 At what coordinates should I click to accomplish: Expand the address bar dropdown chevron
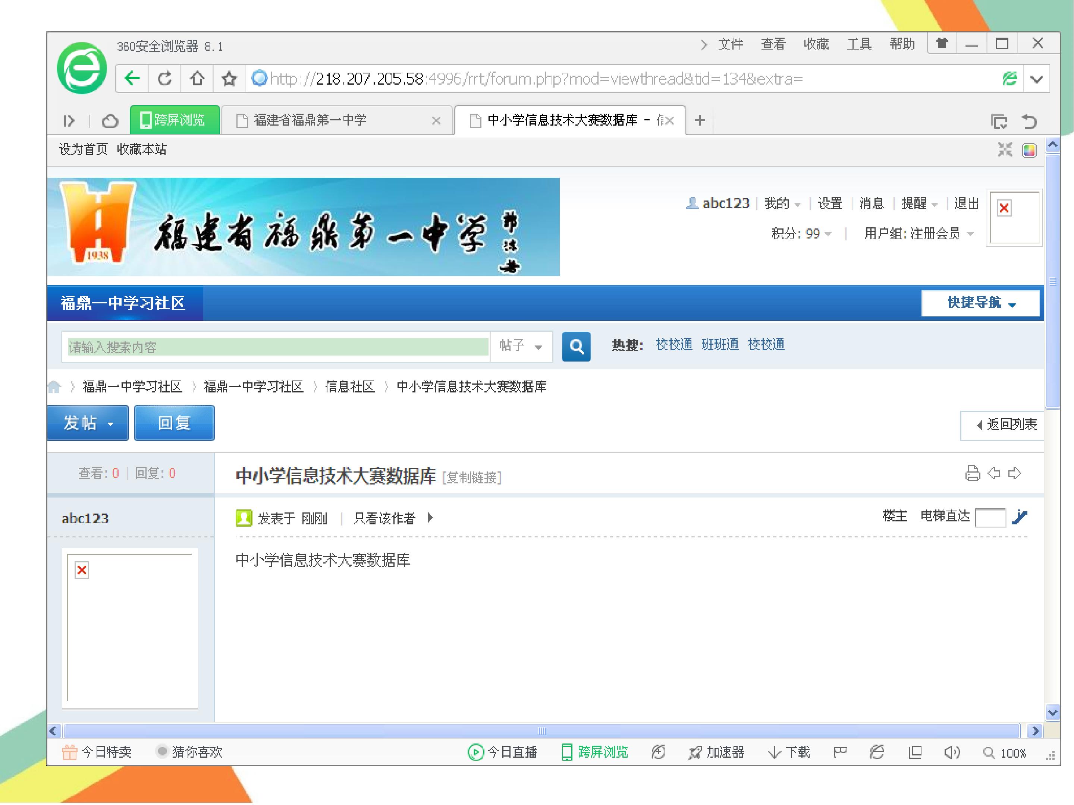tap(1037, 79)
